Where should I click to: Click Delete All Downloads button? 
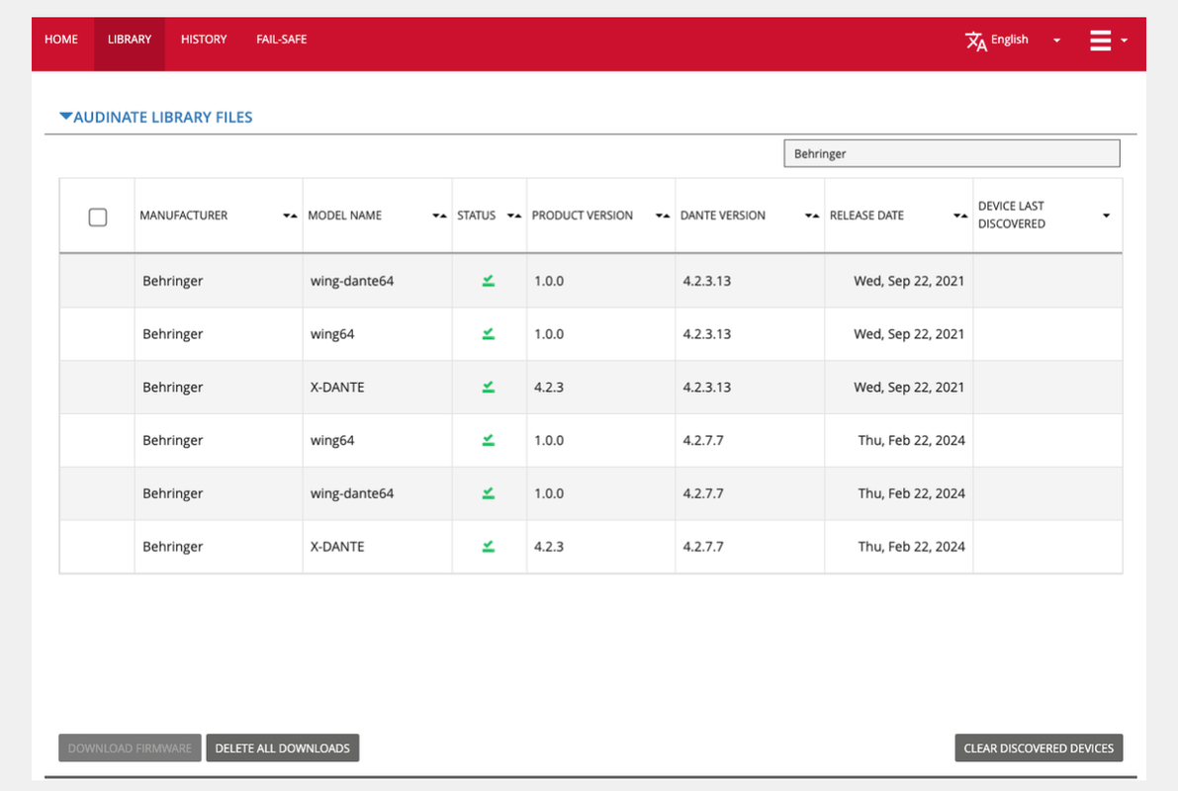283,748
